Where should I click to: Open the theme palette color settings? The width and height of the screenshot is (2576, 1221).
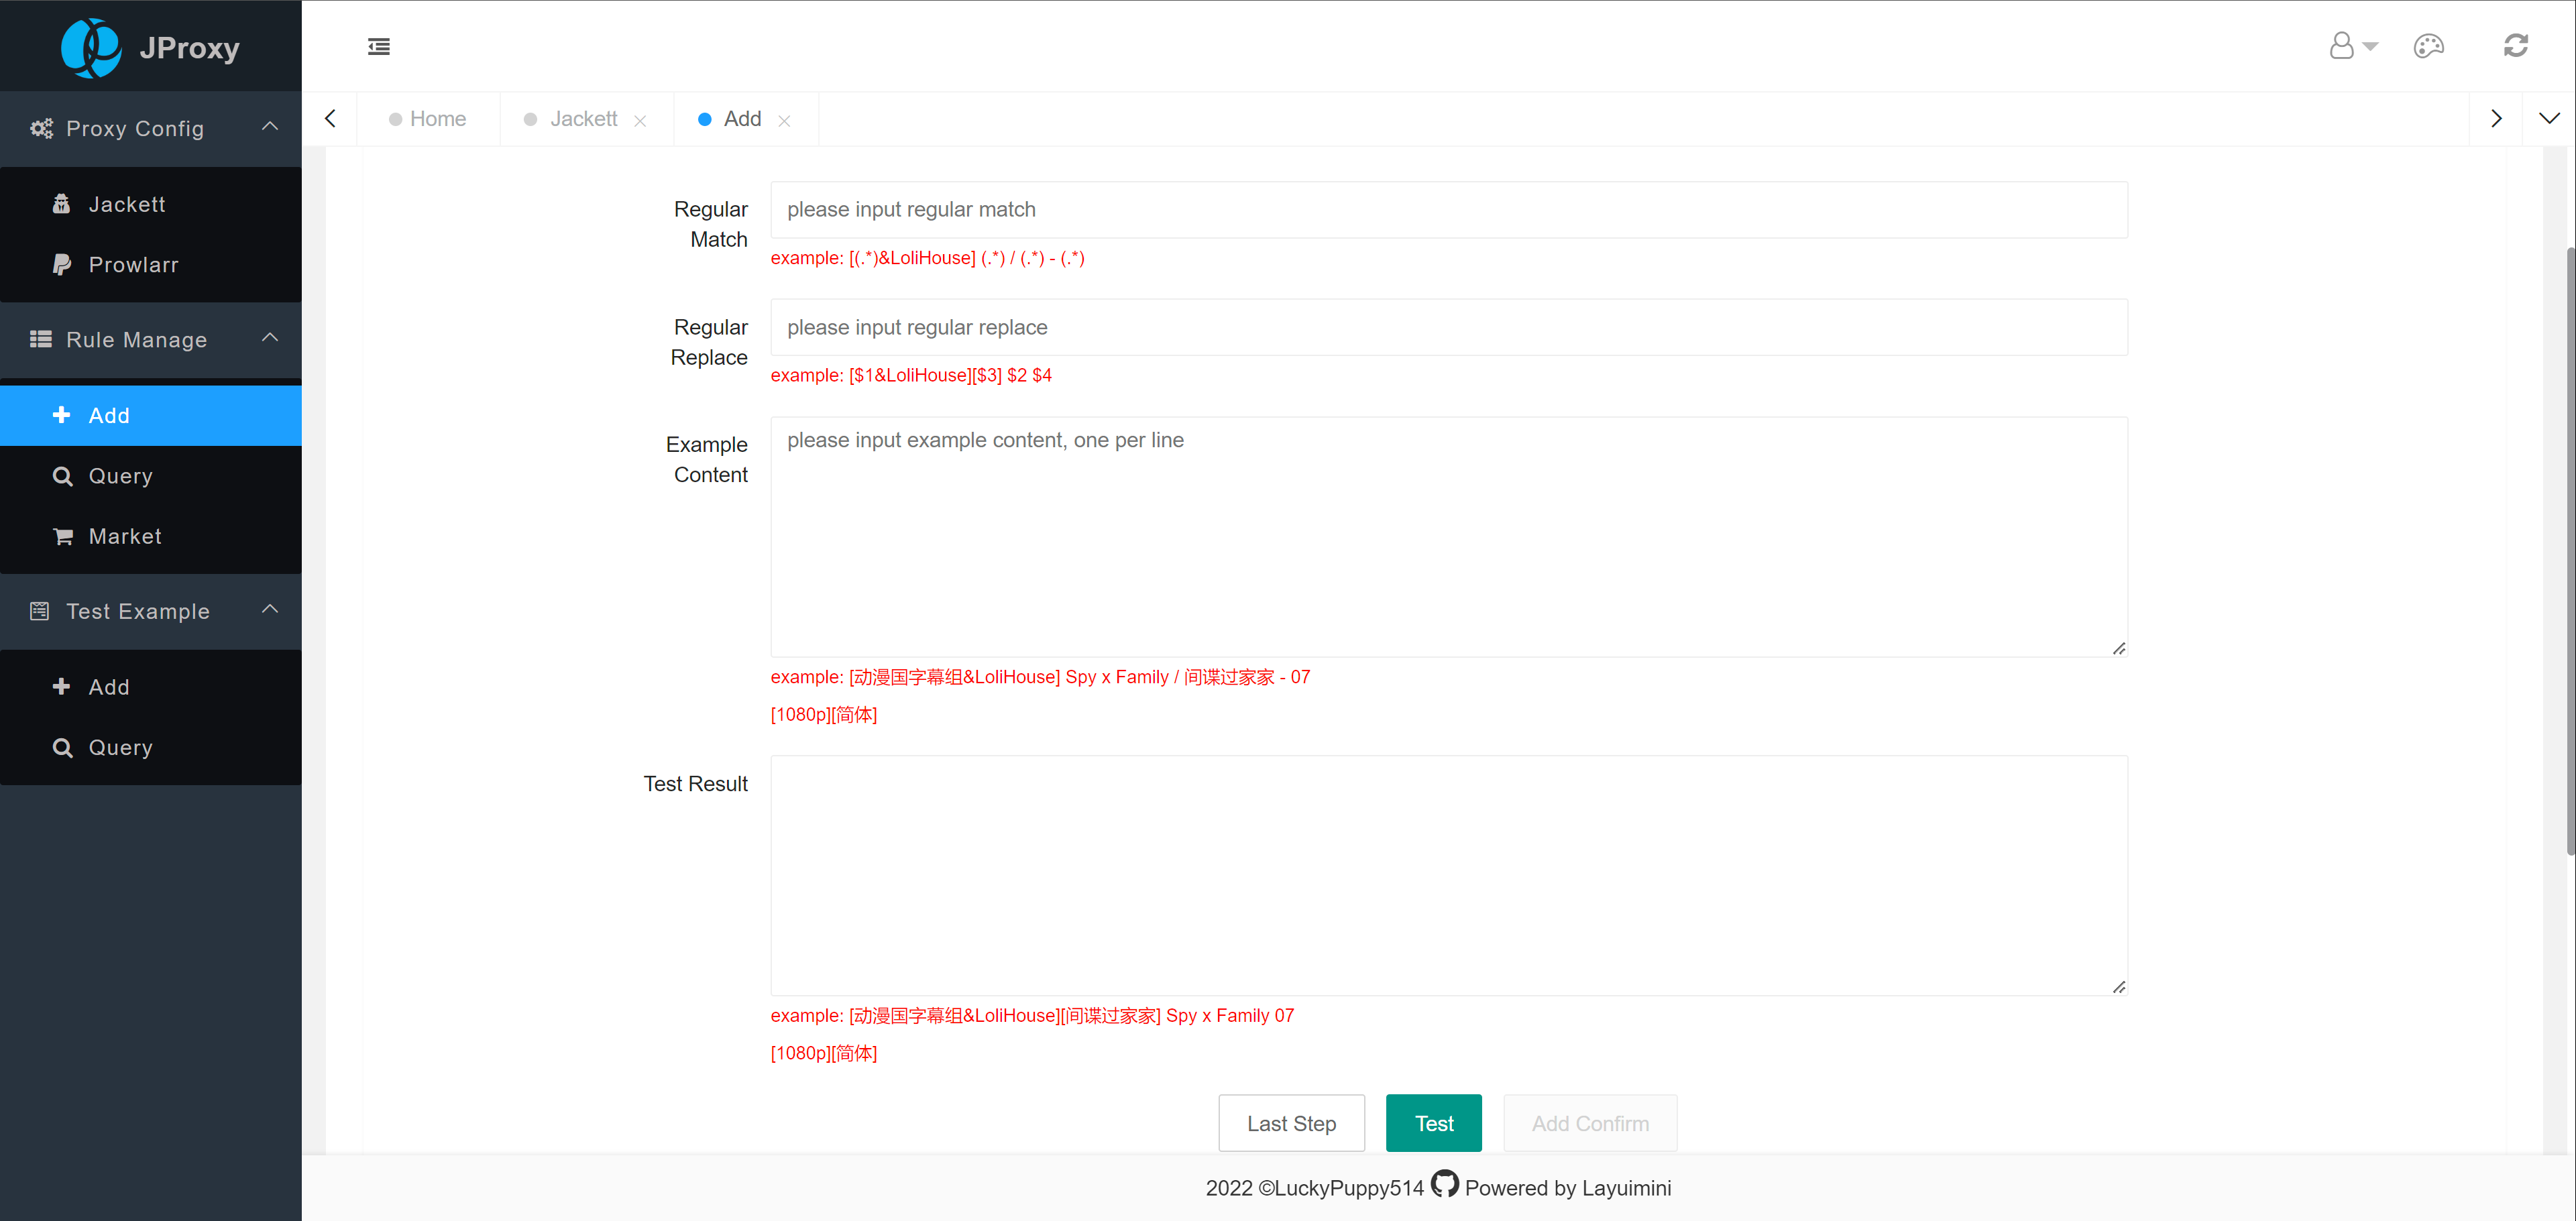(x=2428, y=46)
